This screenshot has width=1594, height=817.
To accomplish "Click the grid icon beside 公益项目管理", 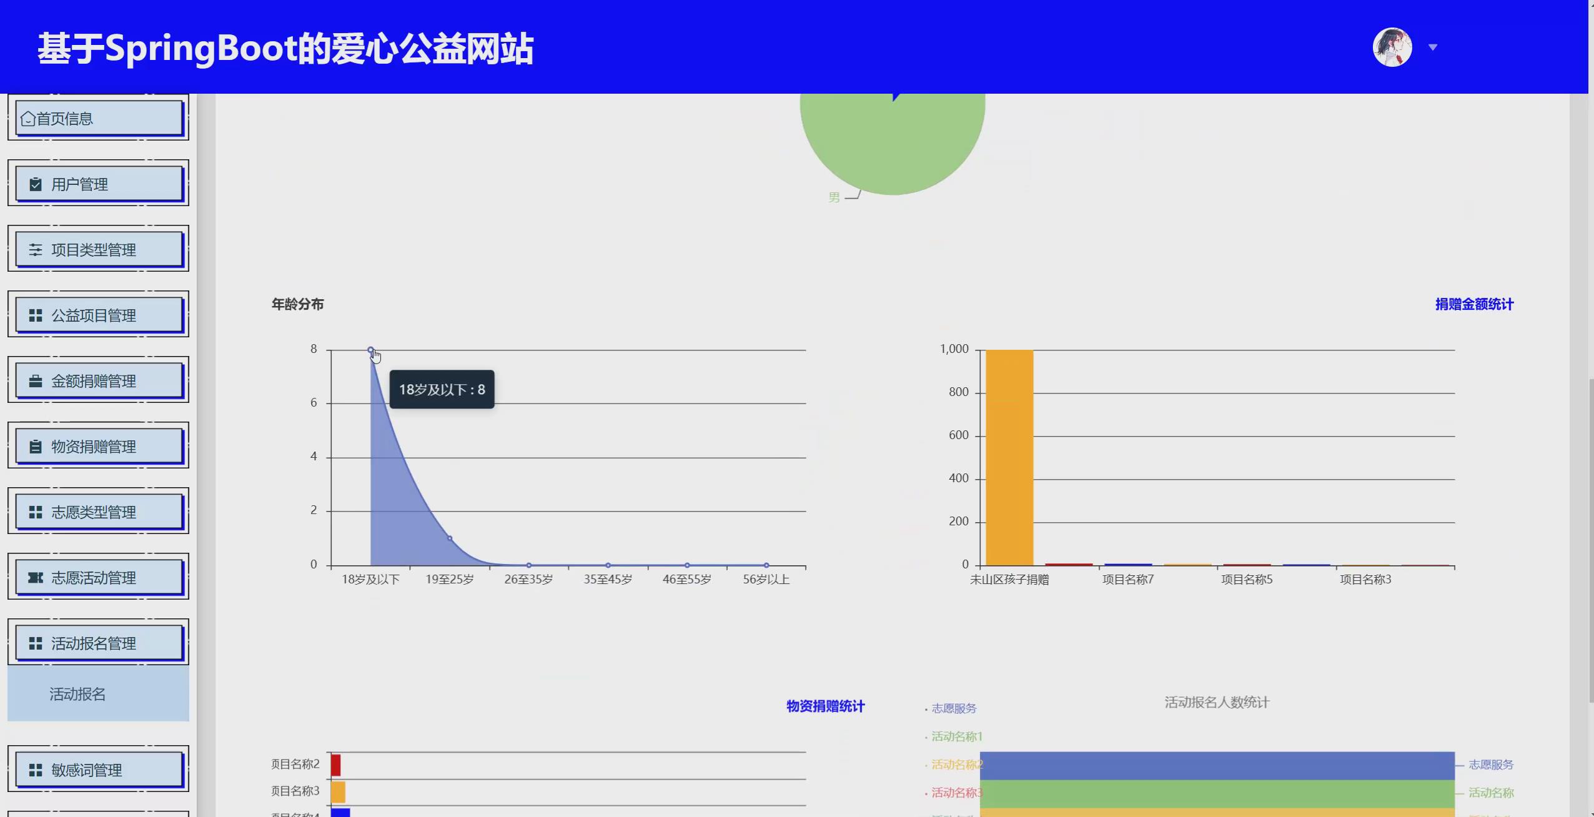I will [36, 315].
